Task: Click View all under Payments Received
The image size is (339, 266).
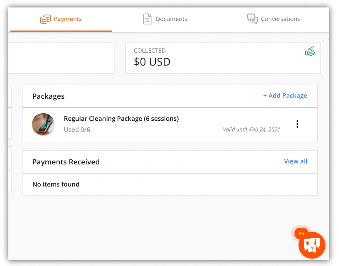Action: coord(295,161)
